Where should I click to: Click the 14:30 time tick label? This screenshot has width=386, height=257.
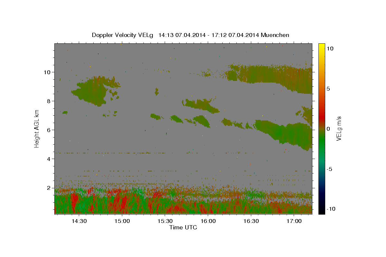click(x=79, y=221)
